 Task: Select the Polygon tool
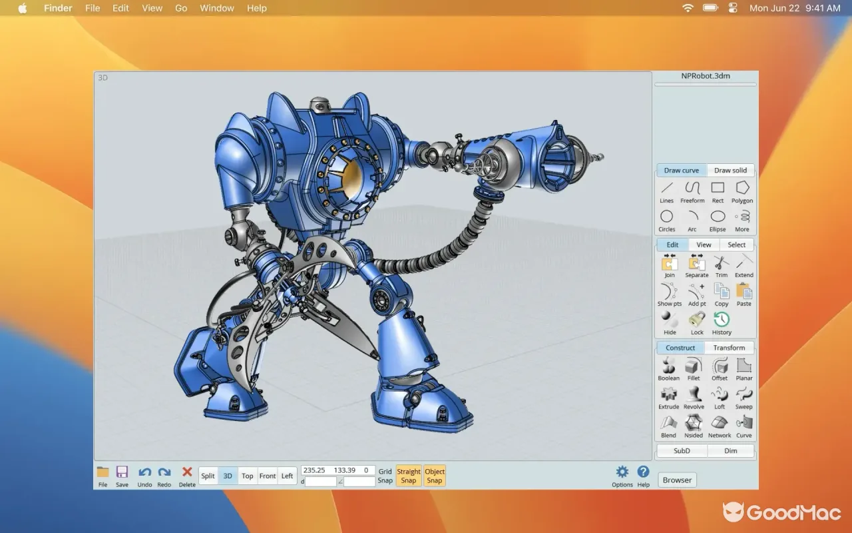(742, 191)
